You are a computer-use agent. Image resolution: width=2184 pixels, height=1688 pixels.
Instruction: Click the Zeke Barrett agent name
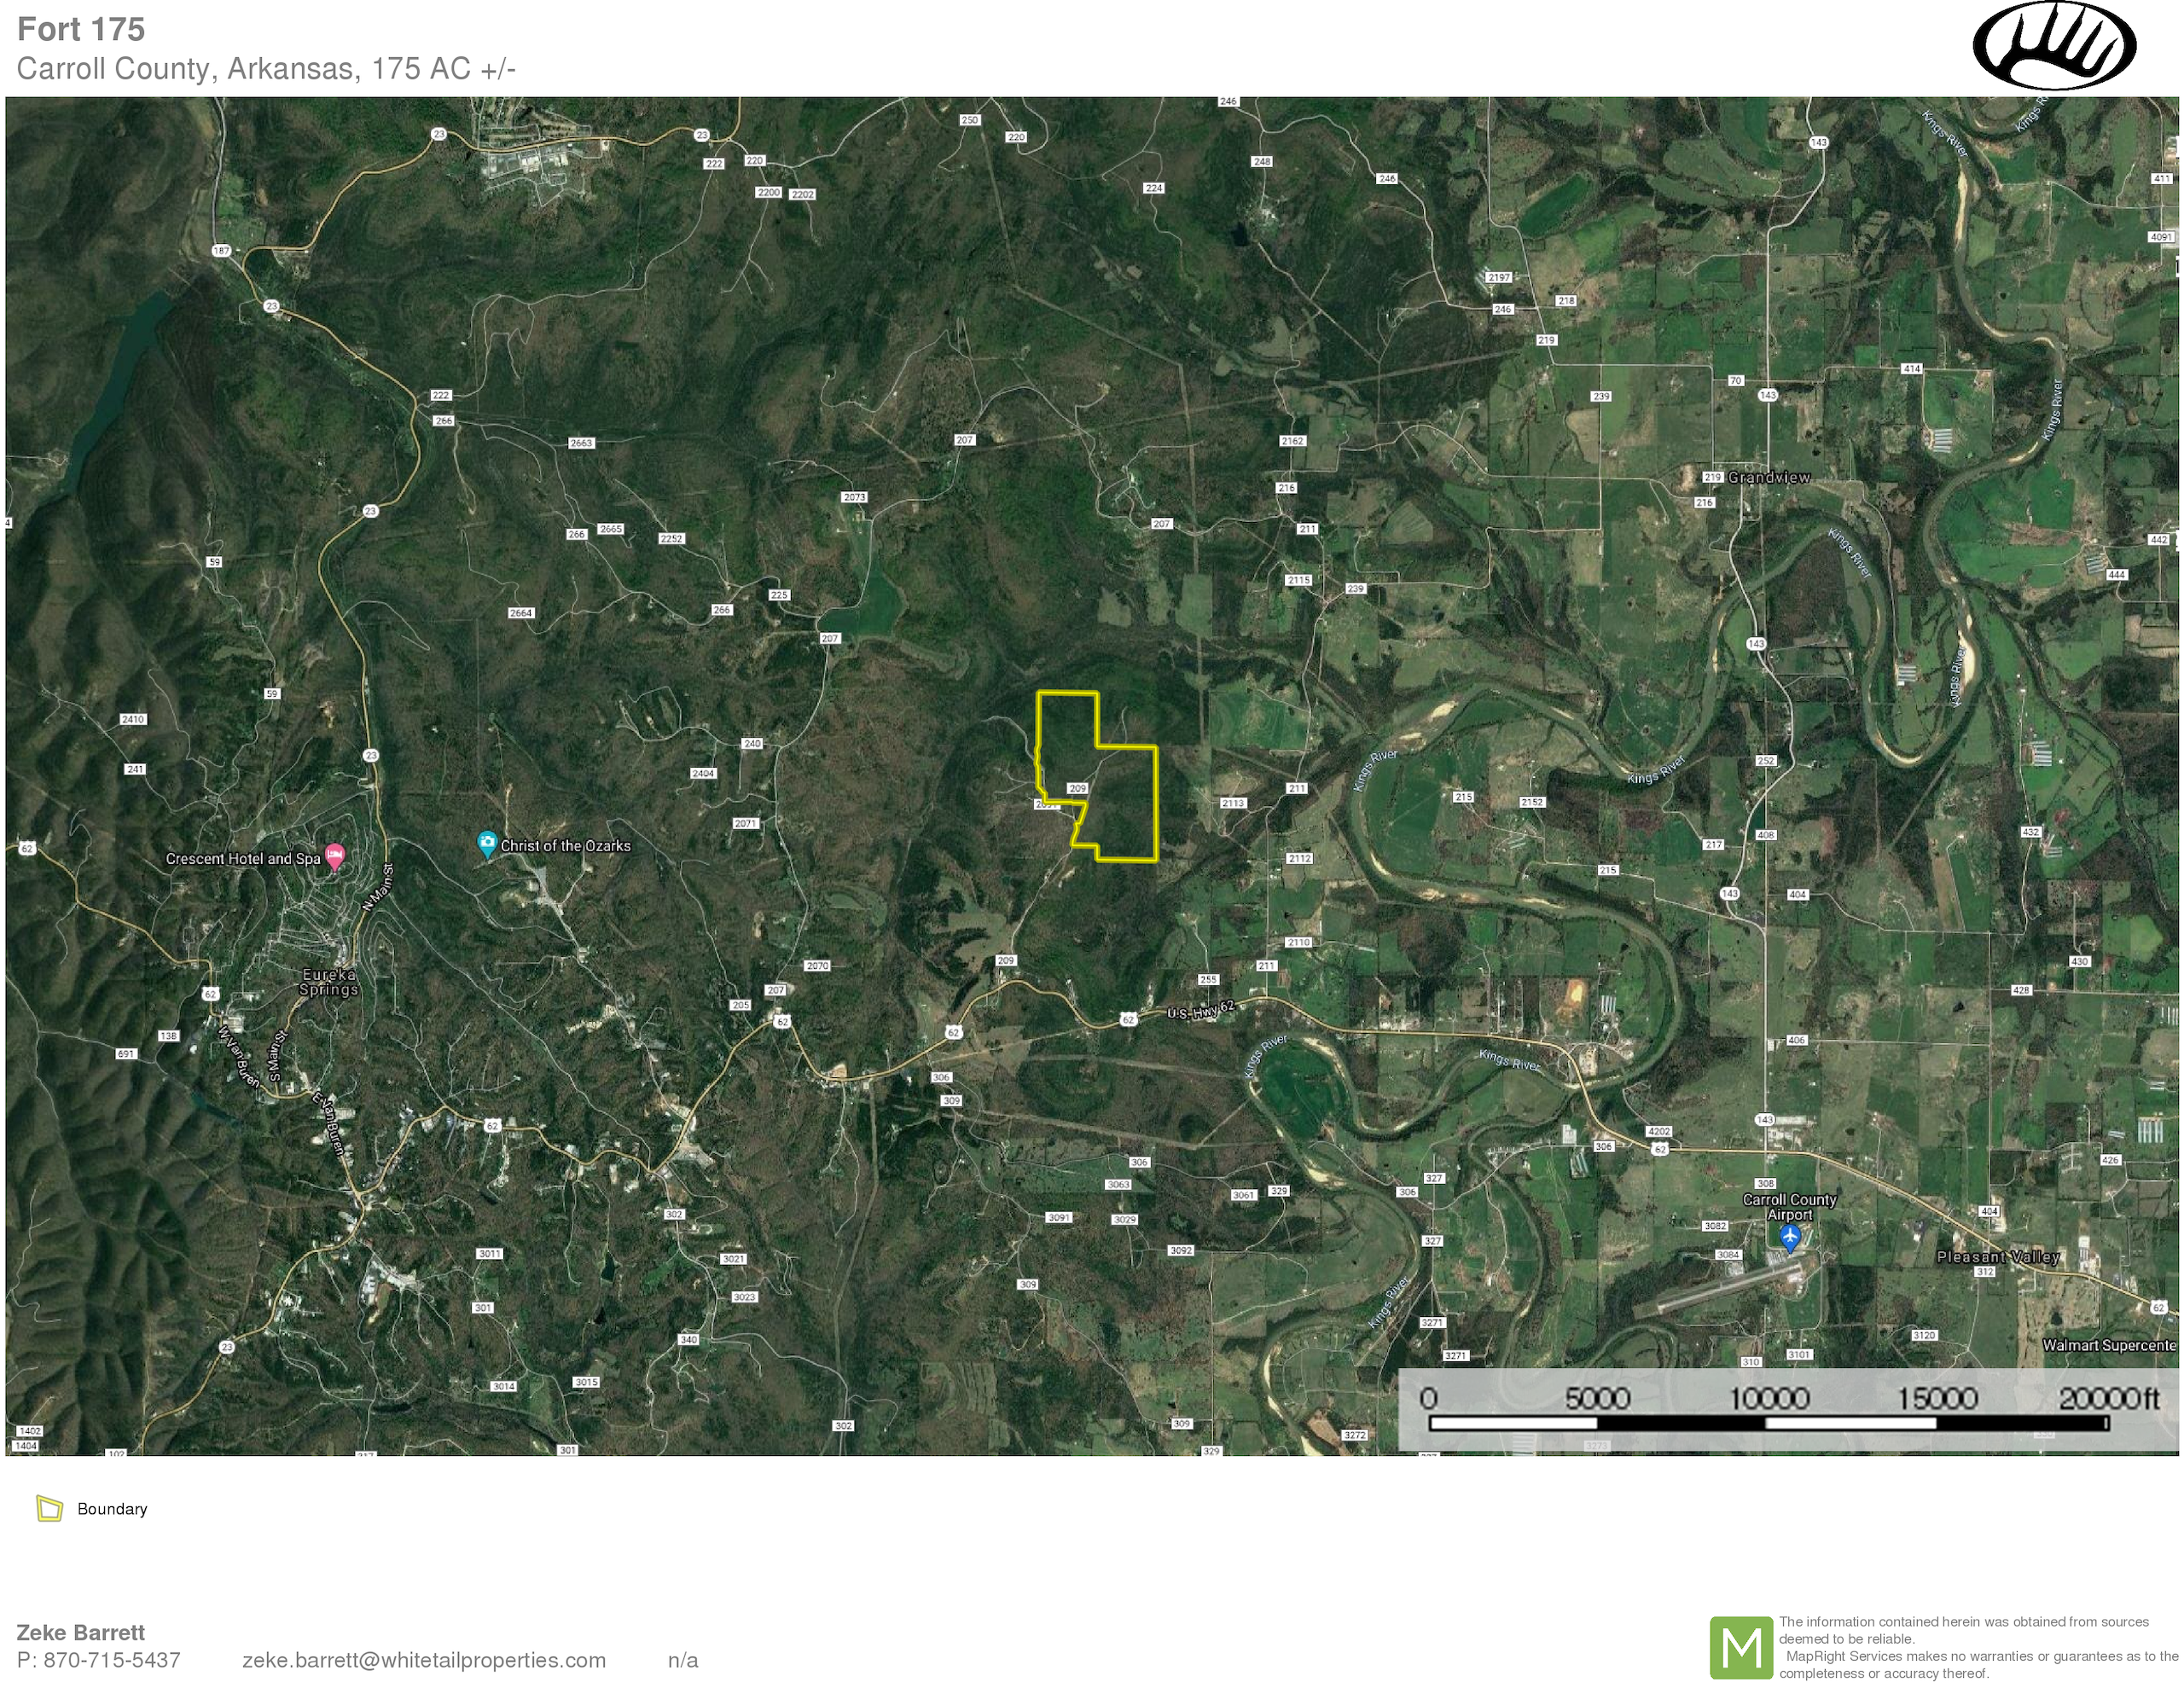(x=81, y=1632)
